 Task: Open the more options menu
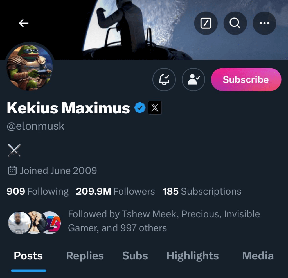click(264, 23)
